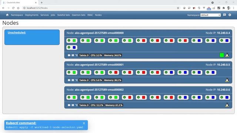
Task: Select last blue pod on node vmss000002
Action: tap(225, 98)
